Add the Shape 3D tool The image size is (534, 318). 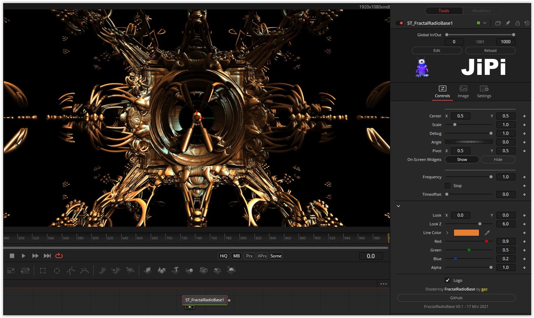pyautogui.click(x=162, y=270)
